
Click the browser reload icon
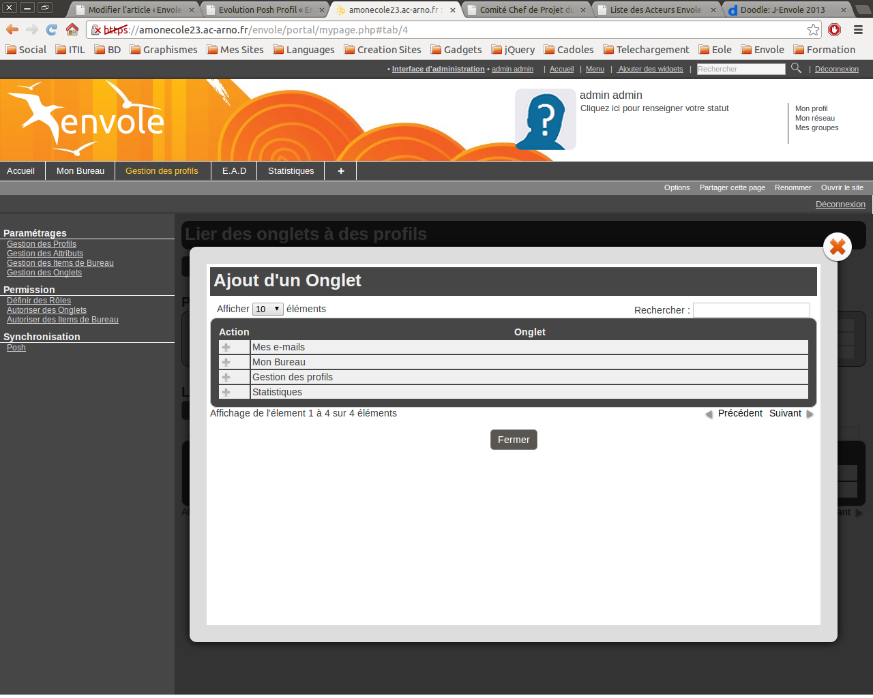[52, 29]
